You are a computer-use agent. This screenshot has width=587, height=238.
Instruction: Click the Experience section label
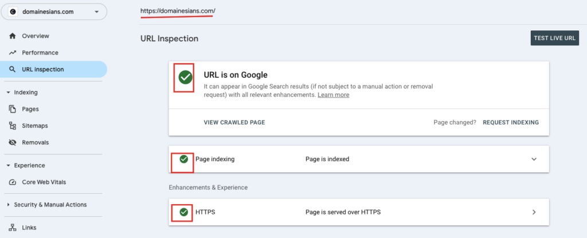point(30,166)
